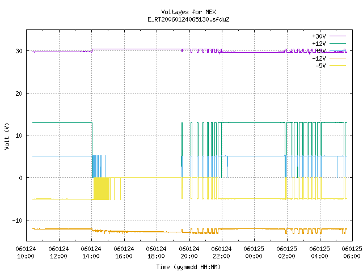The width and height of the screenshot is (363, 272).
Task: Click the time tick 060124 18:00
Action: pyautogui.click(x=157, y=253)
